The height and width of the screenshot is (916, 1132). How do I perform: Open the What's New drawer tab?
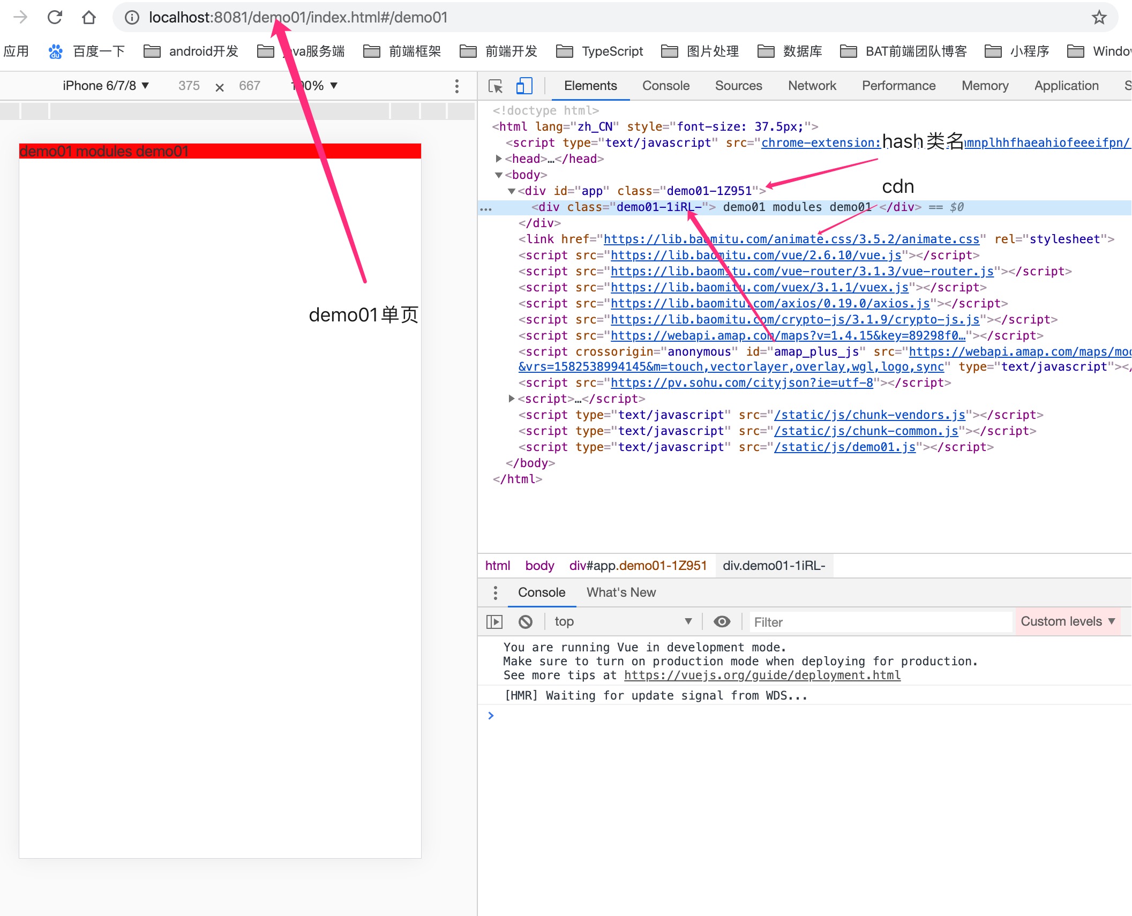pyautogui.click(x=621, y=592)
